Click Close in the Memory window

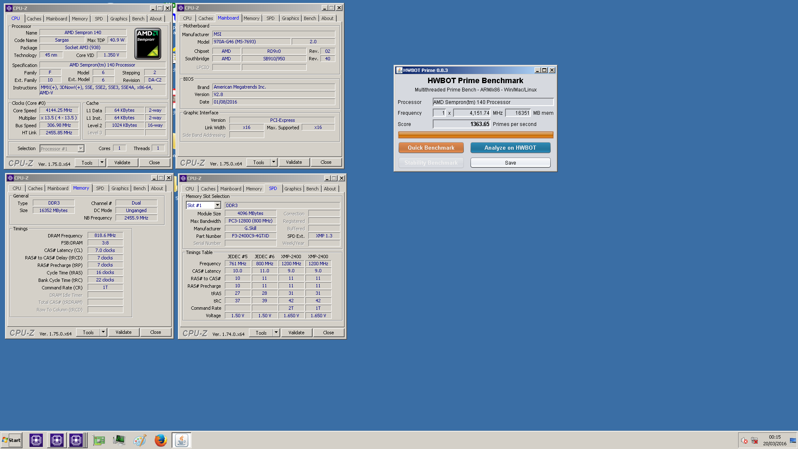[155, 332]
